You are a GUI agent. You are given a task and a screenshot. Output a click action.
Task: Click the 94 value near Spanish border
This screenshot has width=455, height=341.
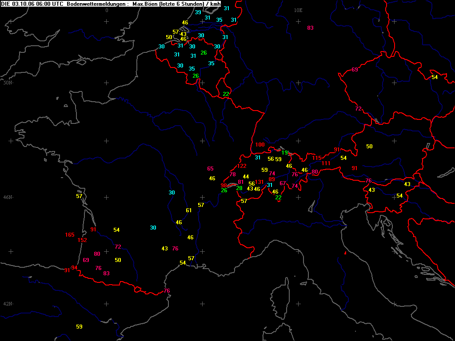[75, 268]
